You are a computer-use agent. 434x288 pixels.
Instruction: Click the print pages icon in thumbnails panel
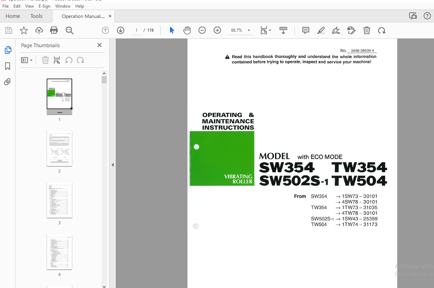[57, 60]
